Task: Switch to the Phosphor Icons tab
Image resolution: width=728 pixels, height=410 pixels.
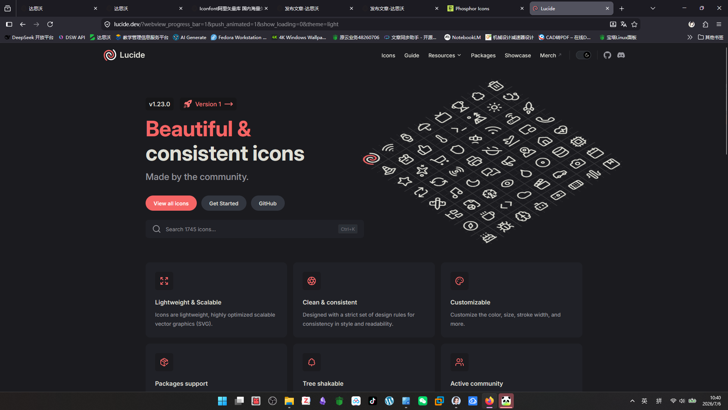Action: (x=486, y=8)
